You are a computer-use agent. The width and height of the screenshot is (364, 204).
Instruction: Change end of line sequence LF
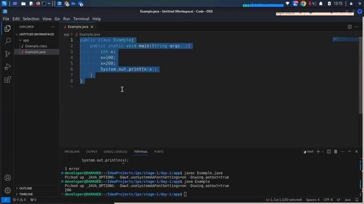pyautogui.click(x=338, y=199)
